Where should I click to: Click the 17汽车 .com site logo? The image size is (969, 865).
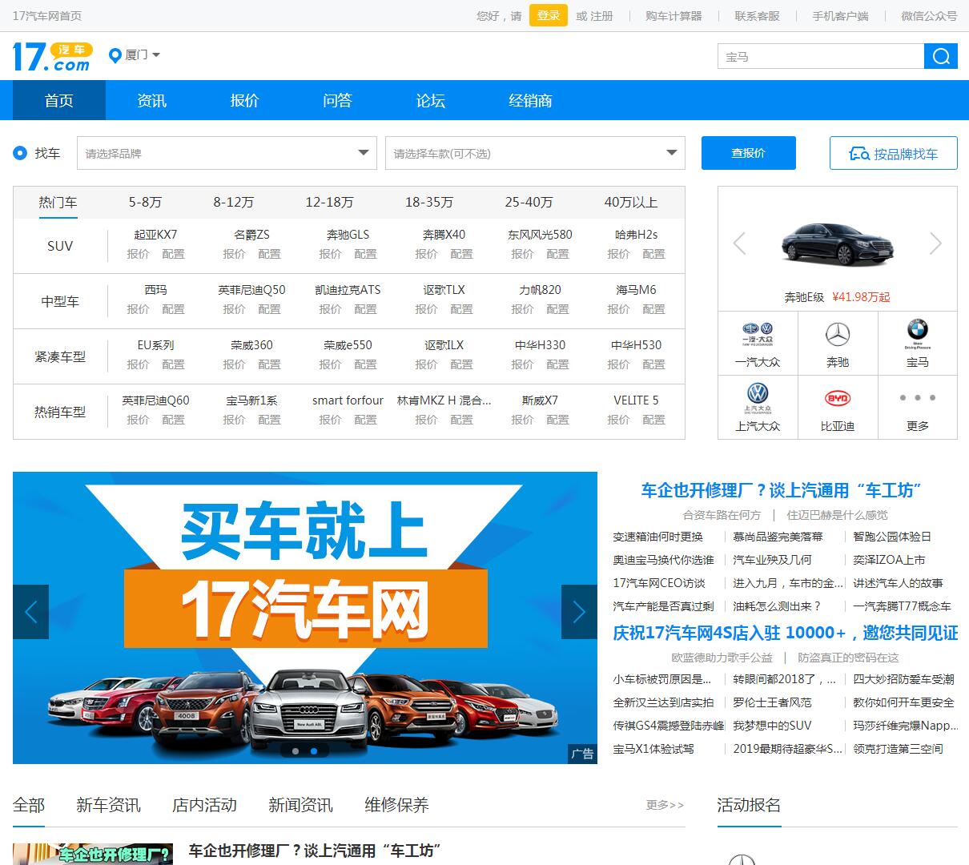coord(52,56)
